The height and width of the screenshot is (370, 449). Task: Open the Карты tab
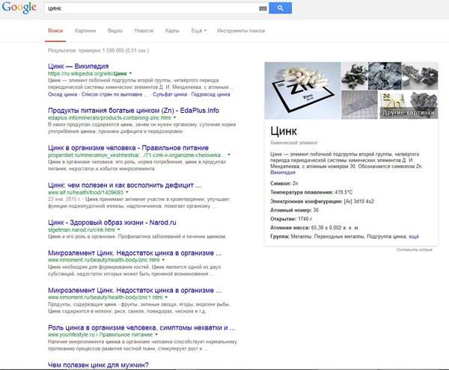172,31
